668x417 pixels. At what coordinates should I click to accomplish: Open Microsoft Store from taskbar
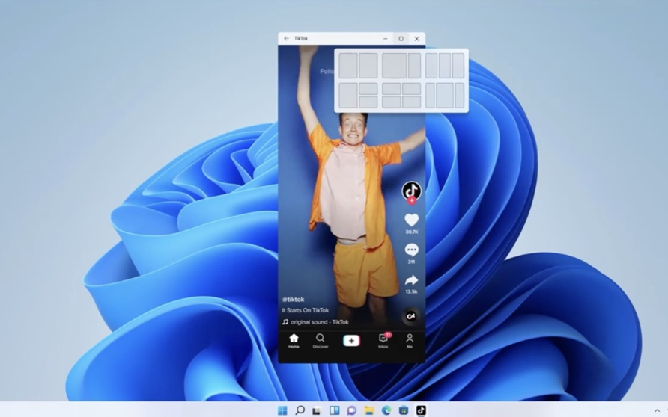coord(404,410)
